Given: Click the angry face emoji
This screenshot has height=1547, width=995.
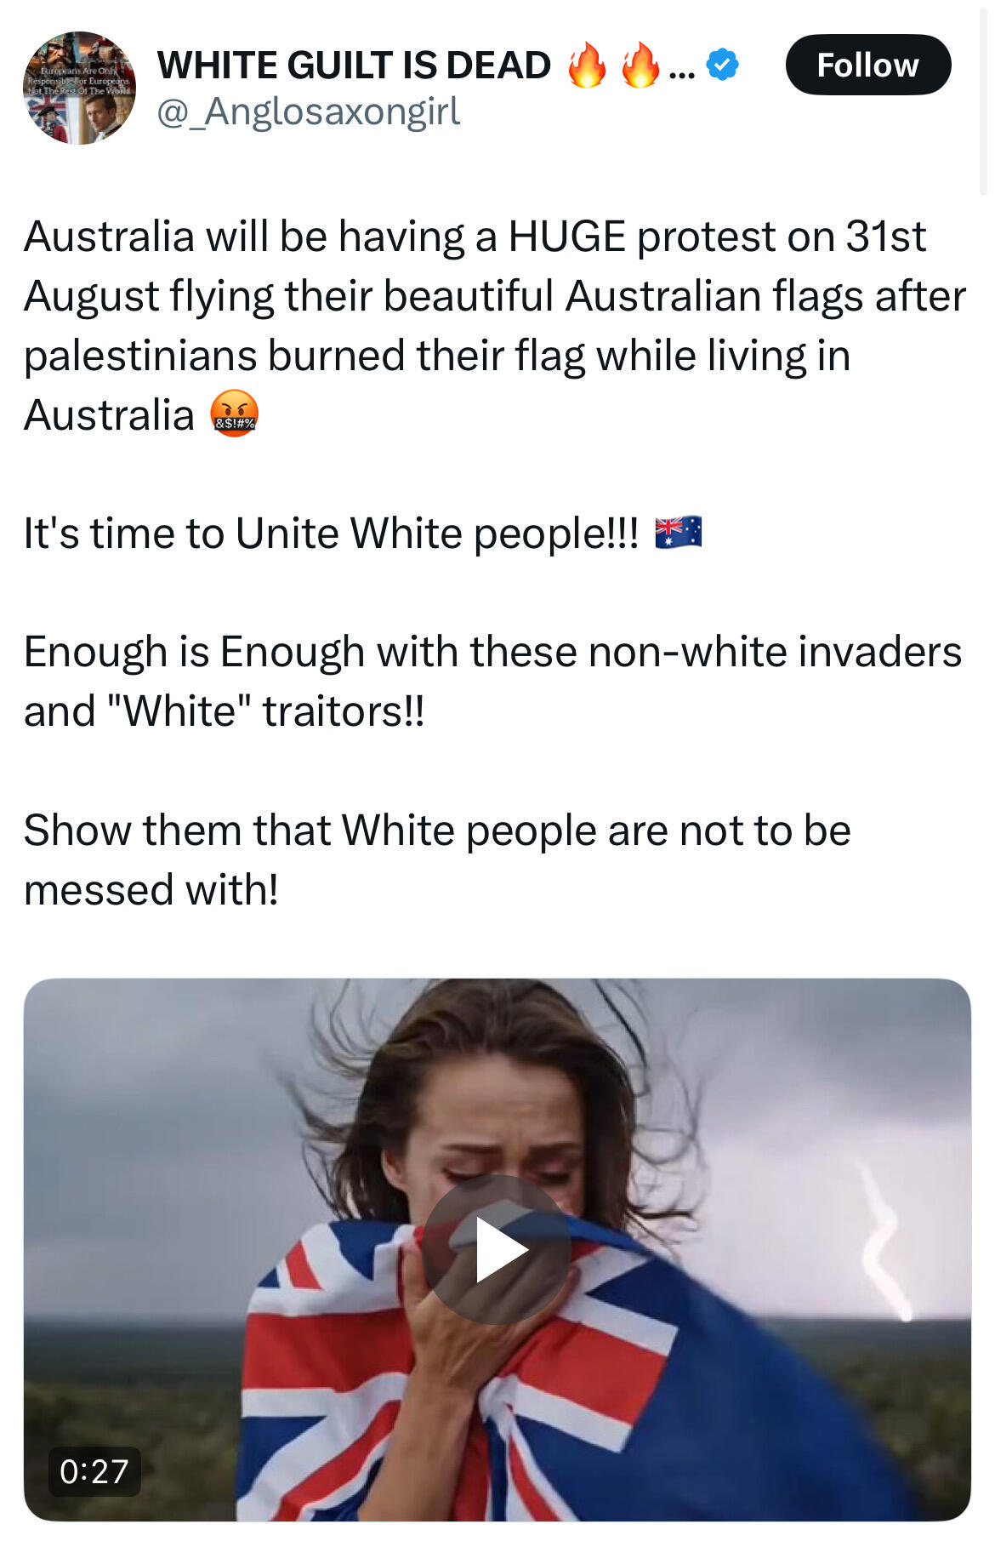Looking at the screenshot, I should coord(235,414).
